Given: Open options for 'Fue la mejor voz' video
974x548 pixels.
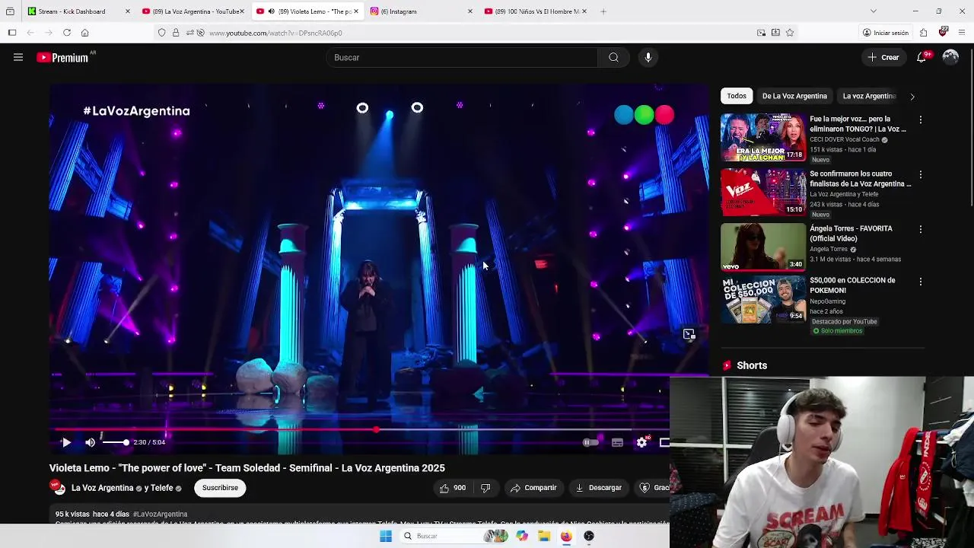Looking at the screenshot, I should tap(921, 119).
